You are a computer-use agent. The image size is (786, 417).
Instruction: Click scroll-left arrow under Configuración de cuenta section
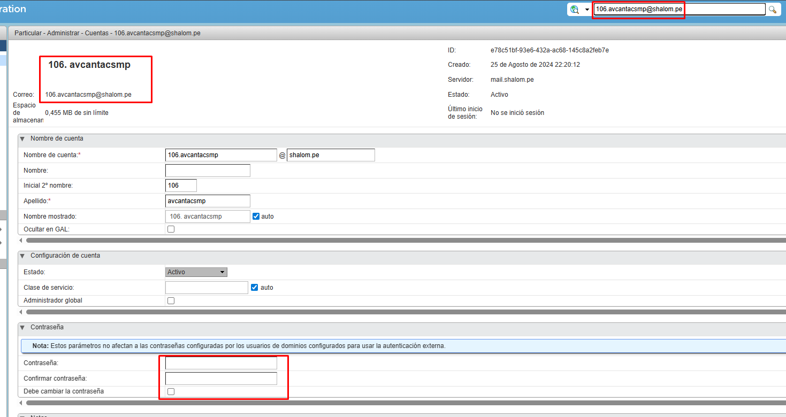pyautogui.click(x=21, y=312)
